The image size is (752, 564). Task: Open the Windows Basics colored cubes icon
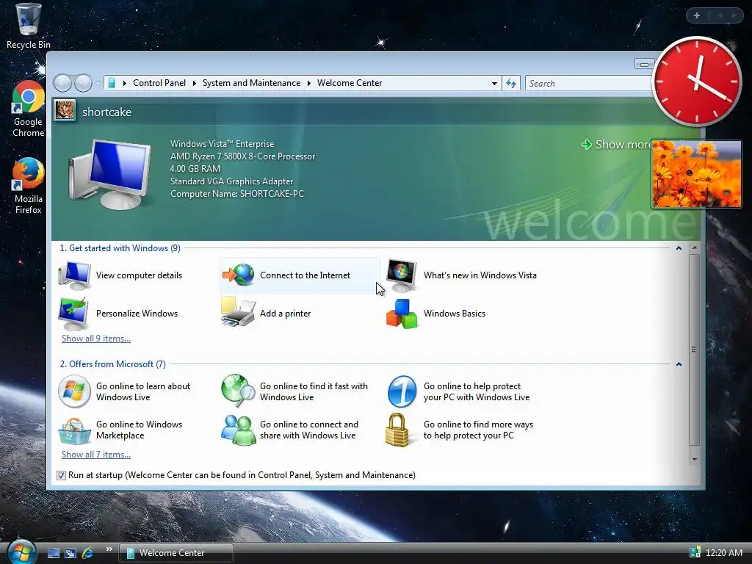[x=402, y=314]
